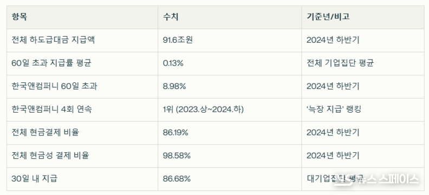Screen dimensions: 429x195
Task: Click the 86.68% value cell
Action: pyautogui.click(x=177, y=179)
